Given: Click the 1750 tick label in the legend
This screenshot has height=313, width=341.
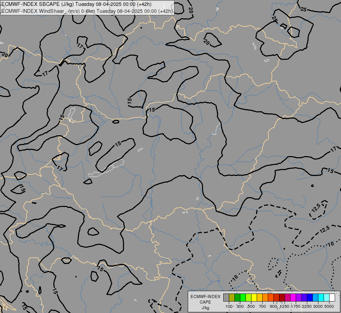Looking at the screenshot, I should (296, 306).
